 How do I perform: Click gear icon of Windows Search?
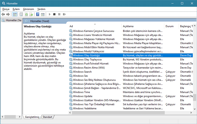coord(71,72)
